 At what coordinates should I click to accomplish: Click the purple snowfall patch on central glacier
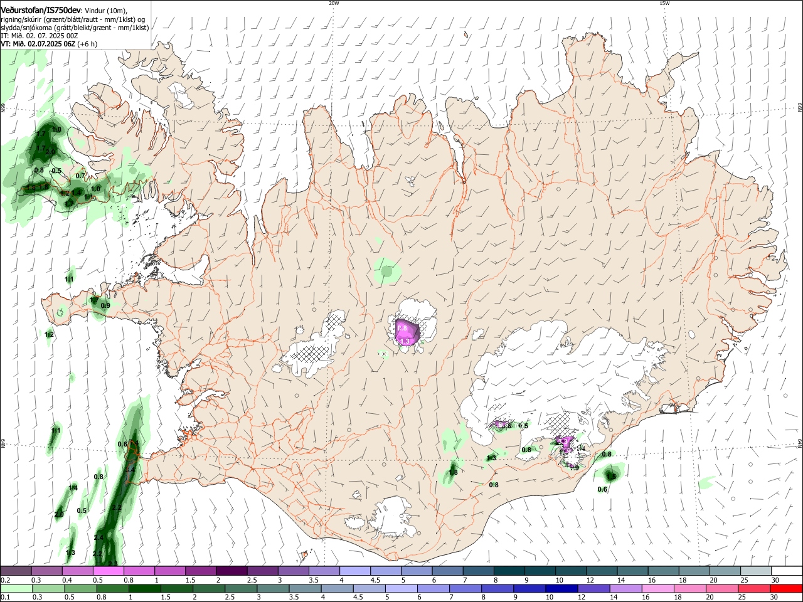[407, 332]
